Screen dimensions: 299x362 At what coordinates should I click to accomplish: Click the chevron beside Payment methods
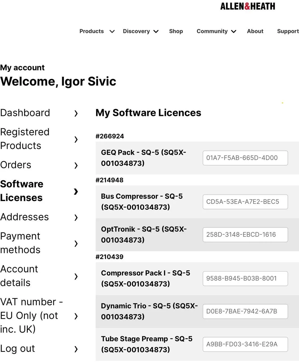click(76, 244)
